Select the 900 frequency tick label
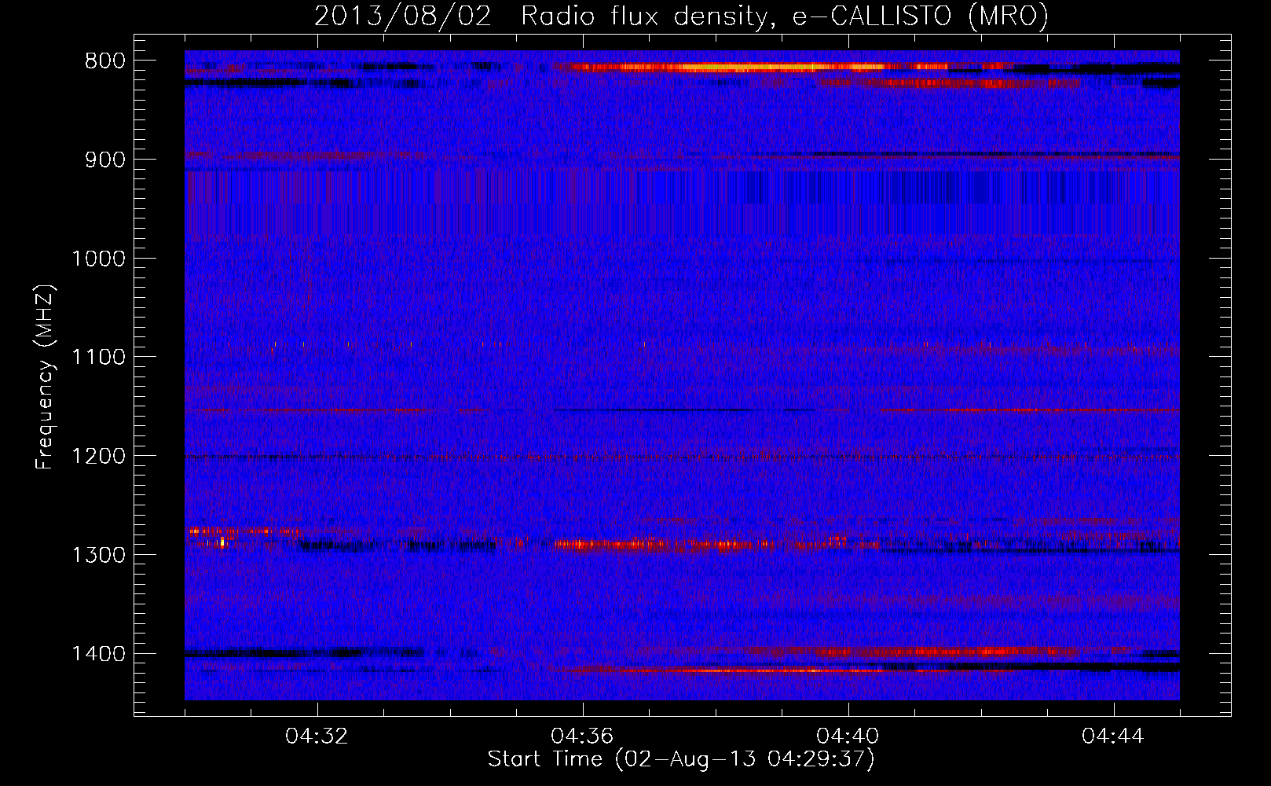1271x786 pixels. click(104, 160)
